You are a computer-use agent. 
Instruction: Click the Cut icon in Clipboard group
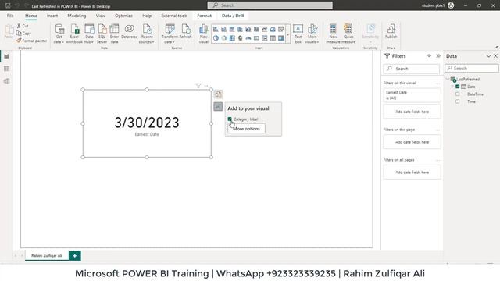19,26
